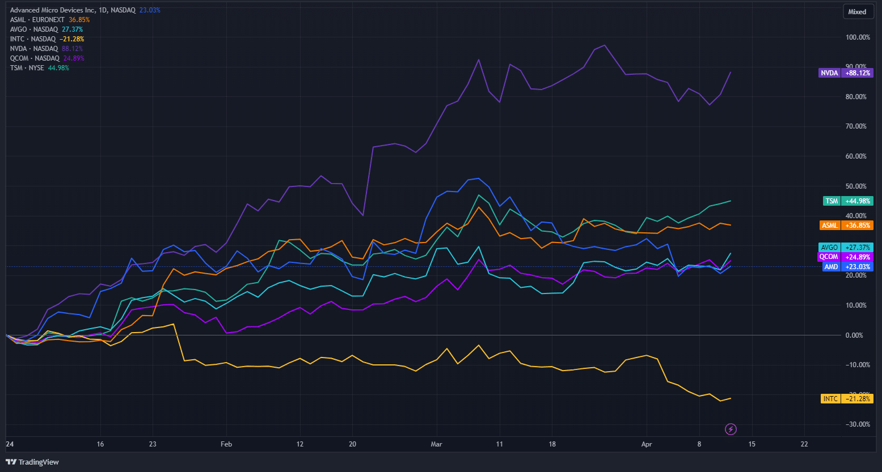Select the INTC NASDAQ legend row
Screen dimensions: 882x472
tap(47, 39)
